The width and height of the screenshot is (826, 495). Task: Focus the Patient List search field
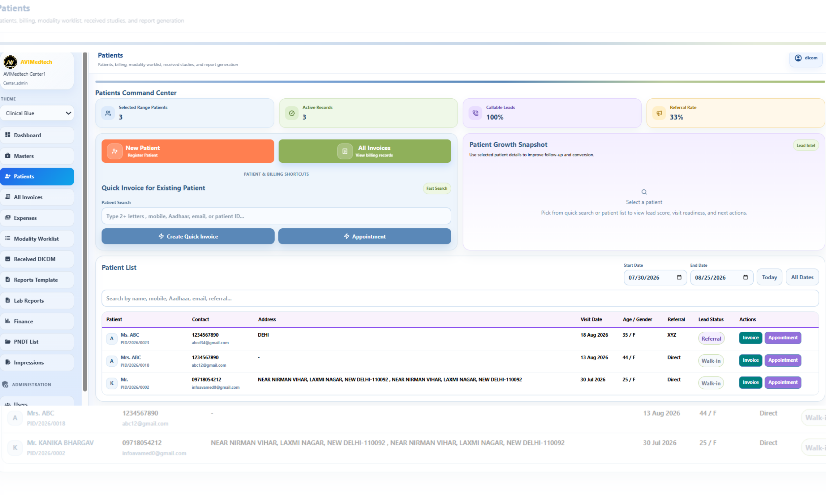coord(460,298)
